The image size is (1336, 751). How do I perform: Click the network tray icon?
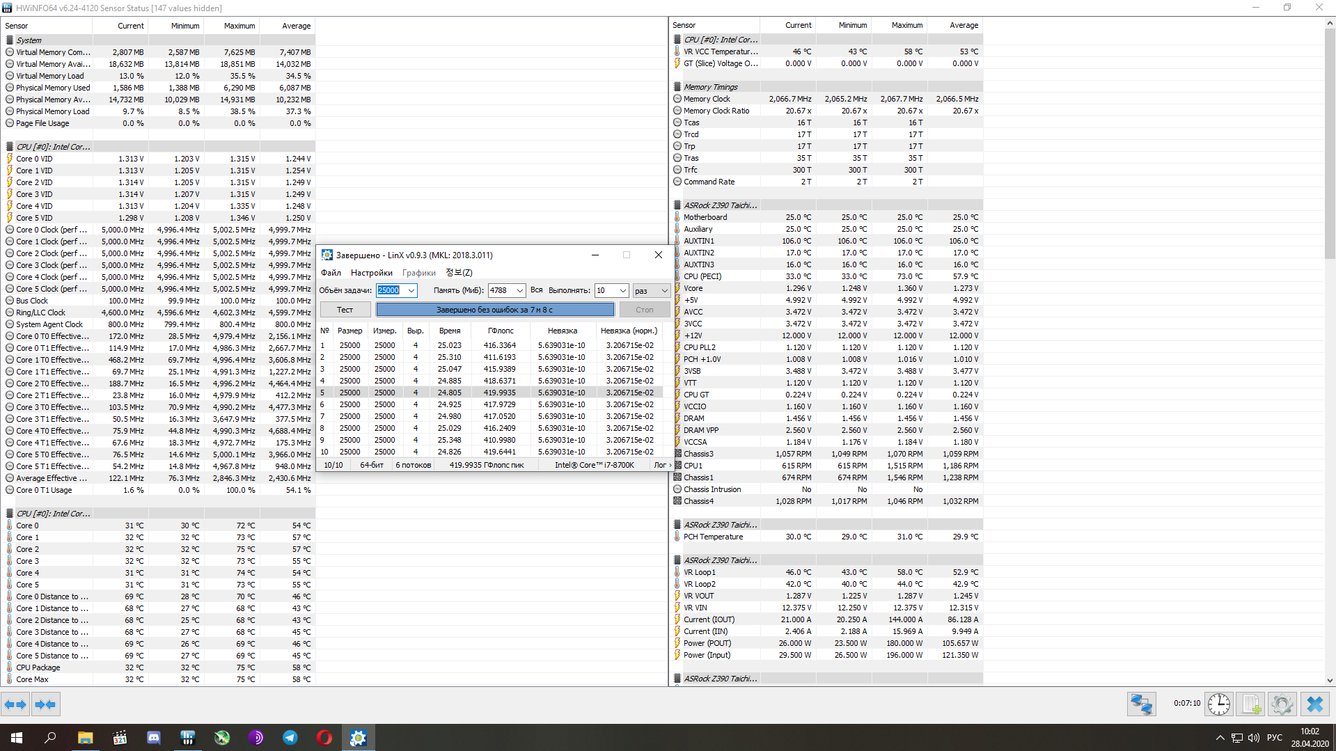click(x=1237, y=738)
